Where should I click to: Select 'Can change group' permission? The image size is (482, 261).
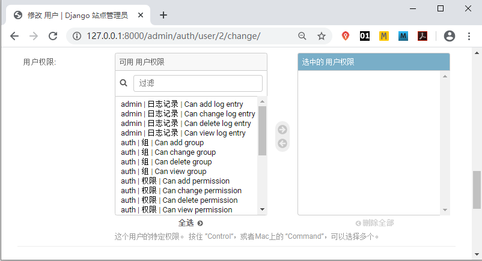pos(186,152)
